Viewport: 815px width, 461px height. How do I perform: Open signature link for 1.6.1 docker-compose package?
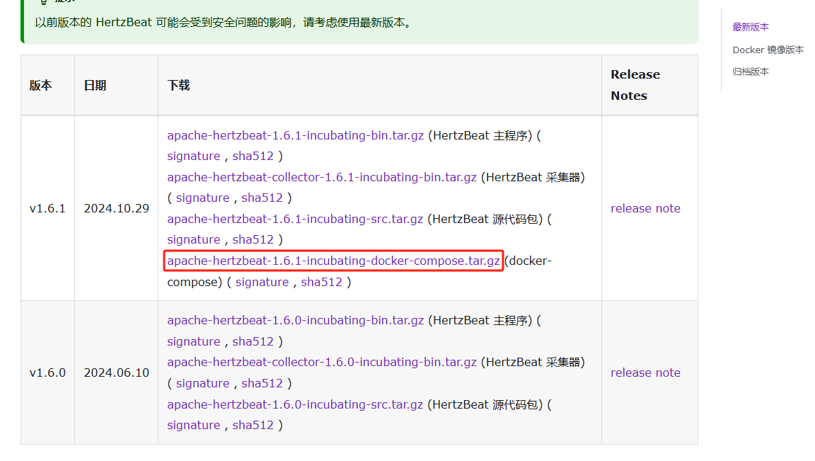click(x=262, y=282)
